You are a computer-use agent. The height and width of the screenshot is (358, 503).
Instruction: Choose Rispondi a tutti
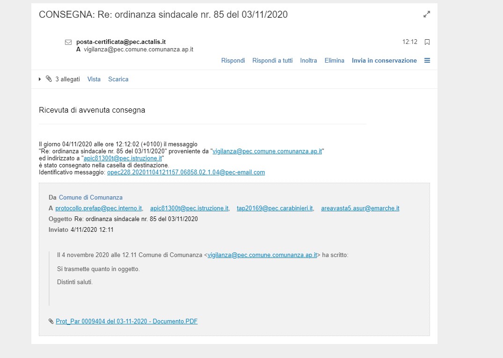pyautogui.click(x=272, y=61)
